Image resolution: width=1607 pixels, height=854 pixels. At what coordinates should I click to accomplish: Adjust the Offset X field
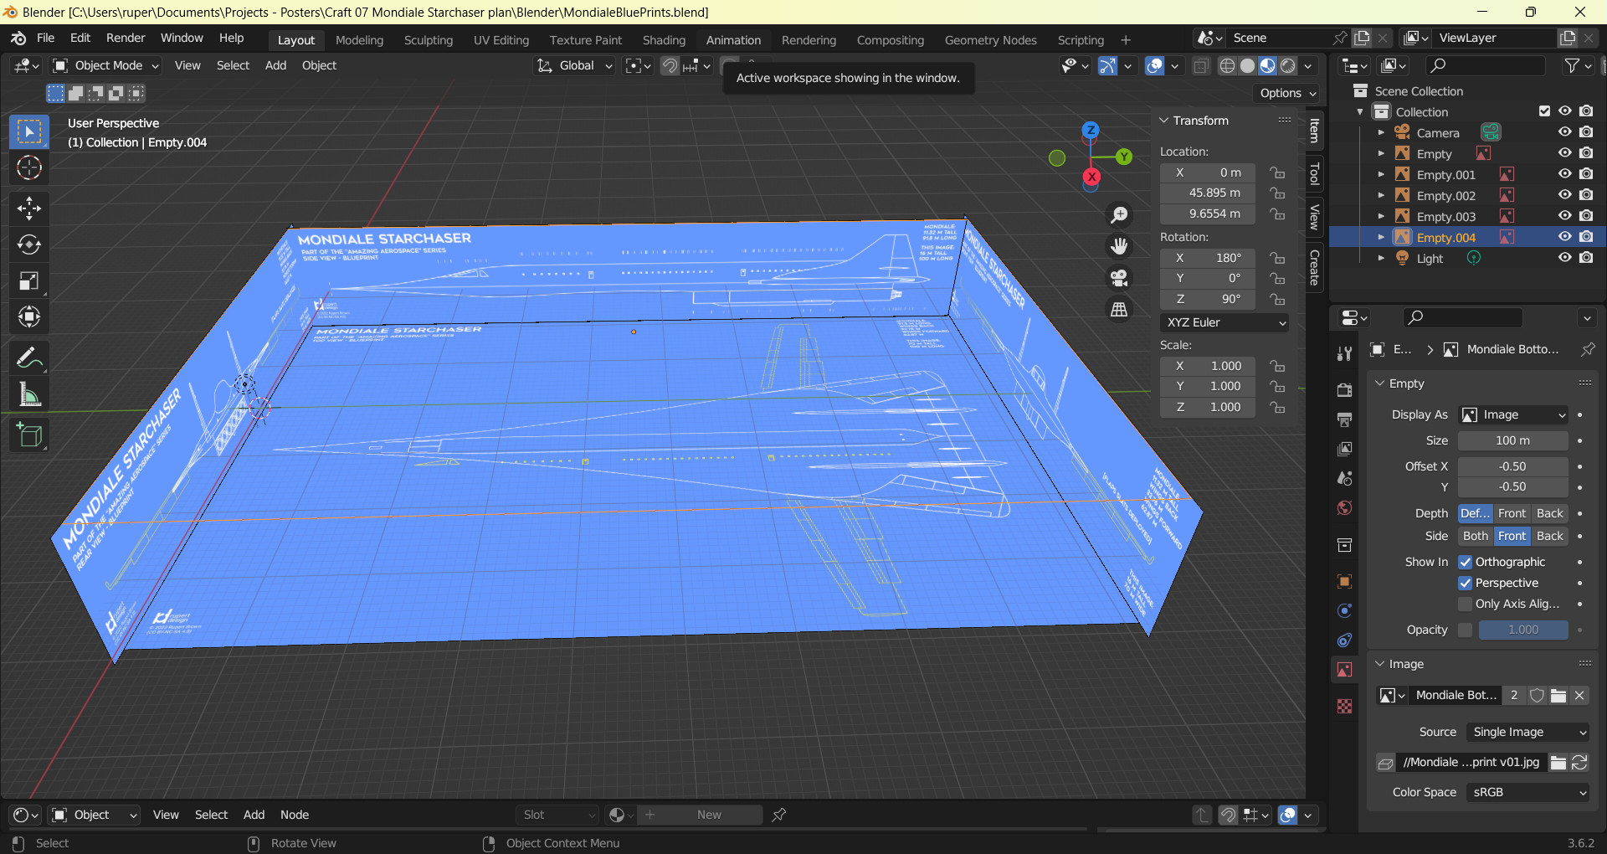(x=1513, y=466)
